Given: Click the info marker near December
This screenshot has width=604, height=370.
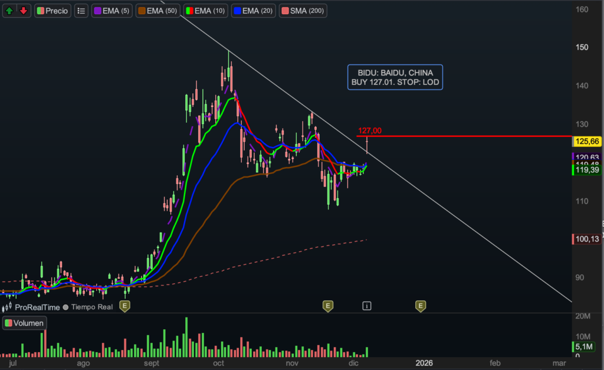Looking at the screenshot, I should (x=367, y=306).
